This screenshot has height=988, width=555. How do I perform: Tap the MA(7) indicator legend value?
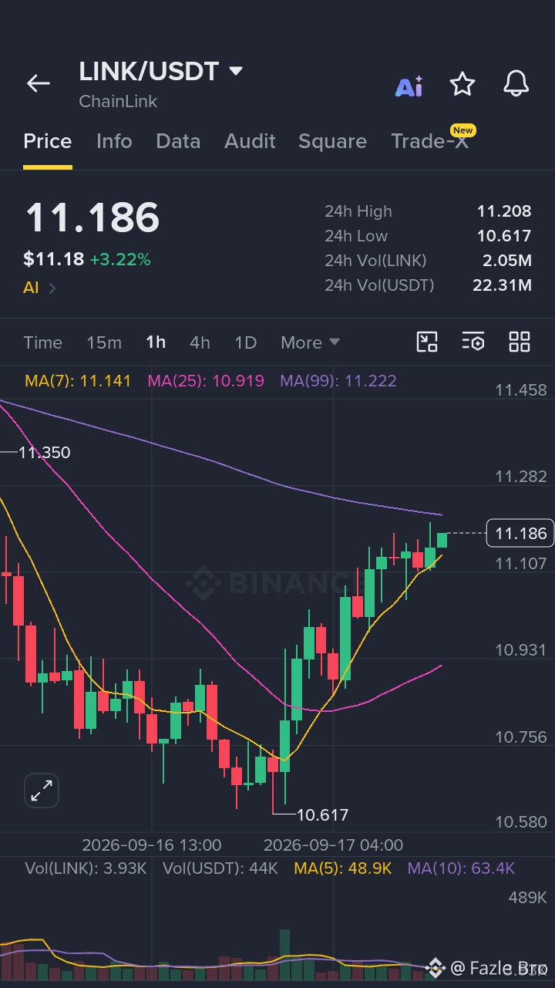(x=78, y=381)
